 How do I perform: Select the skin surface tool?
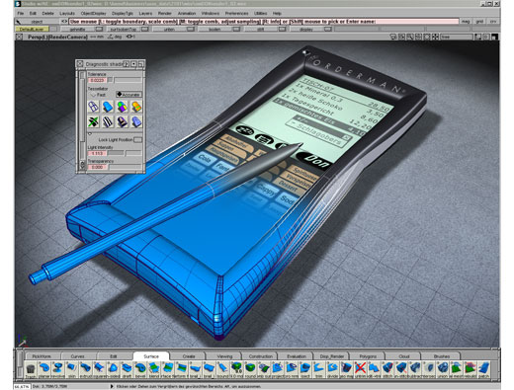coord(71,369)
